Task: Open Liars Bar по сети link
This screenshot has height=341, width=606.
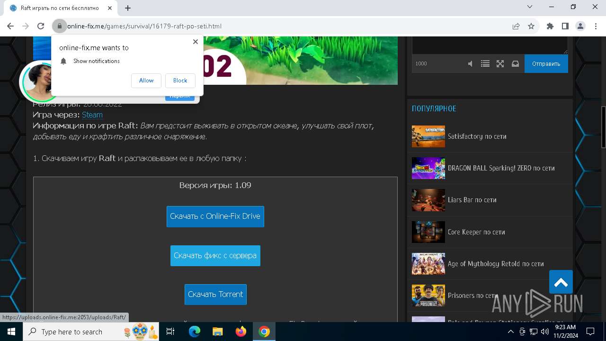Action: pyautogui.click(x=472, y=200)
